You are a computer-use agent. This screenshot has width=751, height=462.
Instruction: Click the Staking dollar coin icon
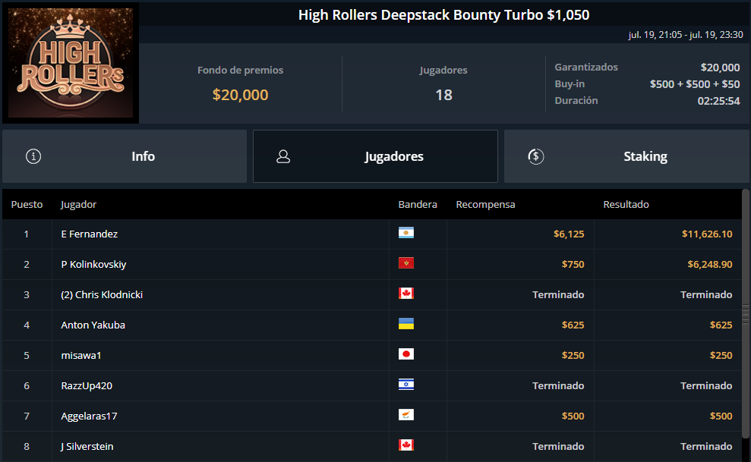coord(535,156)
